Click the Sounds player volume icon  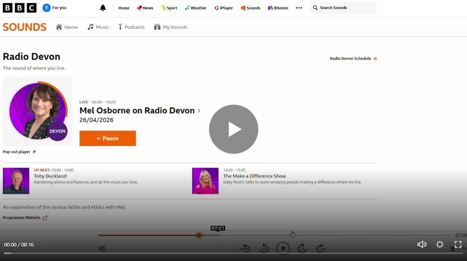(x=101, y=249)
